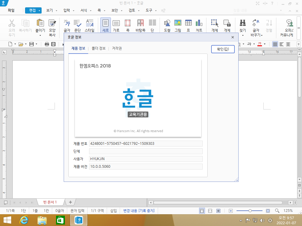The height and width of the screenshot is (226, 302).
Task: Click the Columns (단) icon
Action: (x=152, y=23)
